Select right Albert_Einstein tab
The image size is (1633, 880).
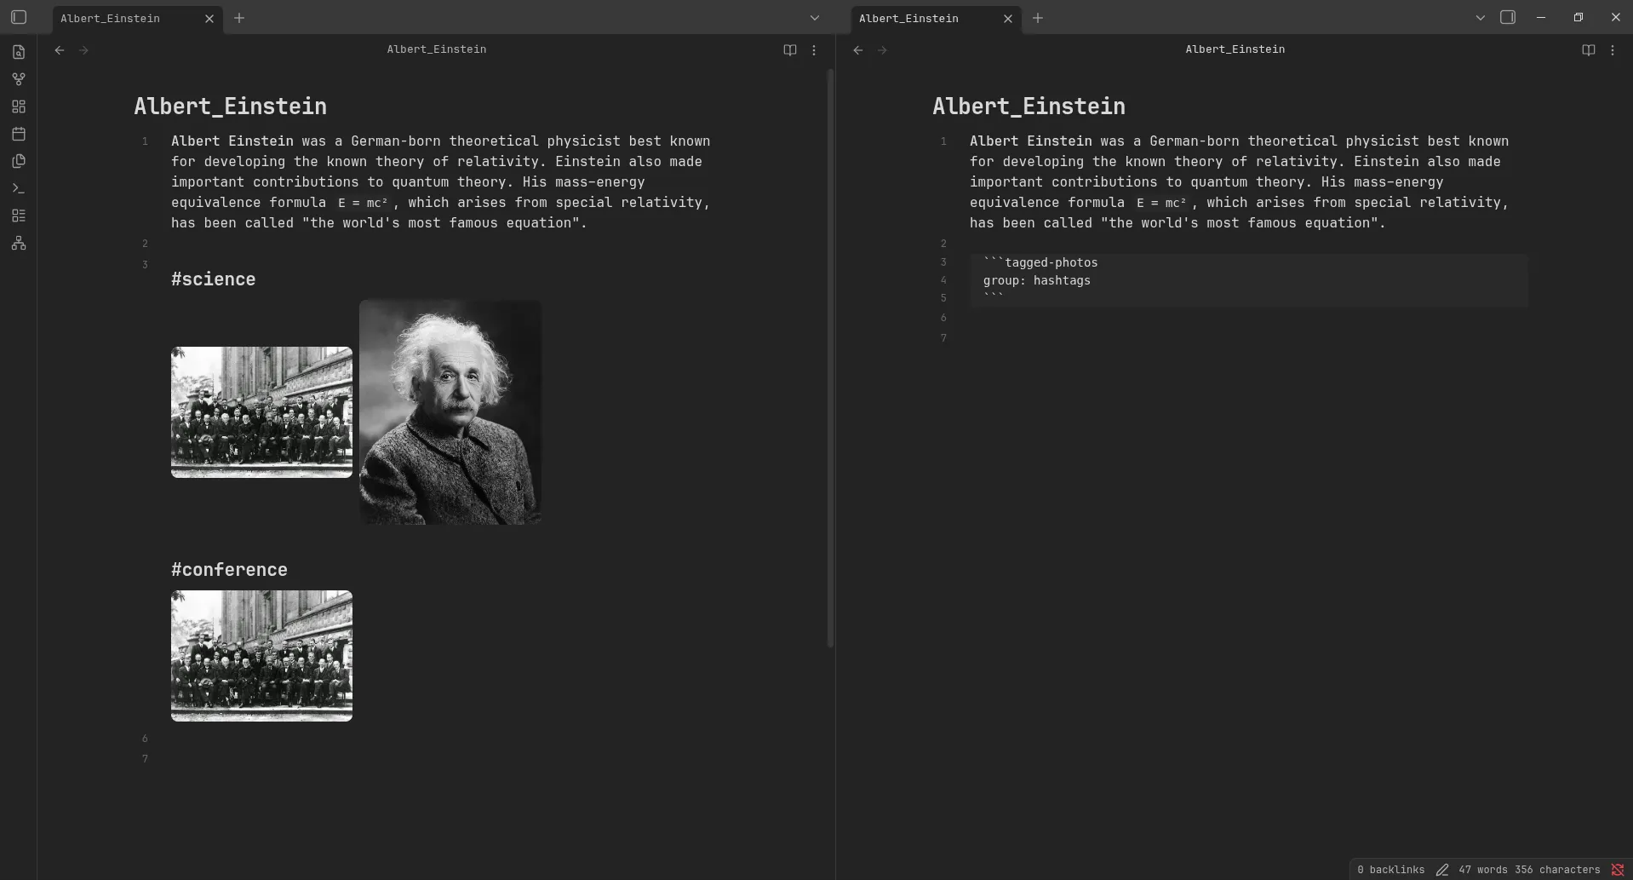pyautogui.click(x=937, y=19)
